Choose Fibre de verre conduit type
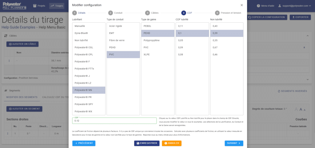The width and height of the screenshot is (315, 148). [123, 40]
